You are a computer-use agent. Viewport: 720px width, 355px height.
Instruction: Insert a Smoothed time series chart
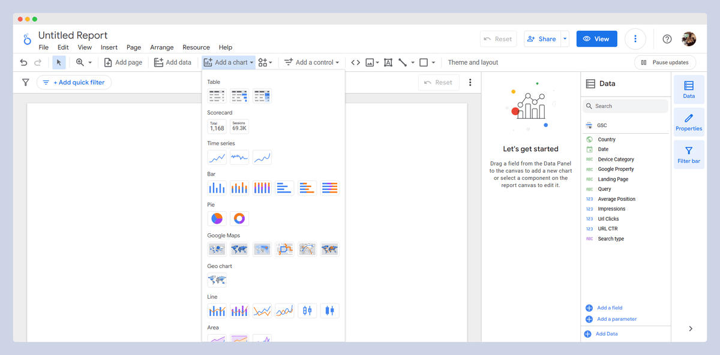pyautogui.click(x=262, y=158)
